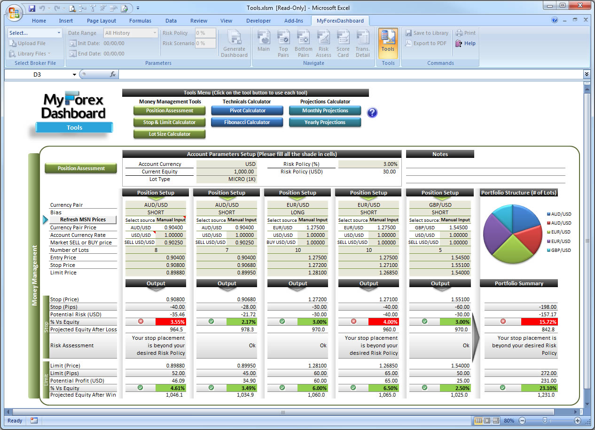Switch to Normal view in status bar
The image size is (595, 430).
pos(478,421)
